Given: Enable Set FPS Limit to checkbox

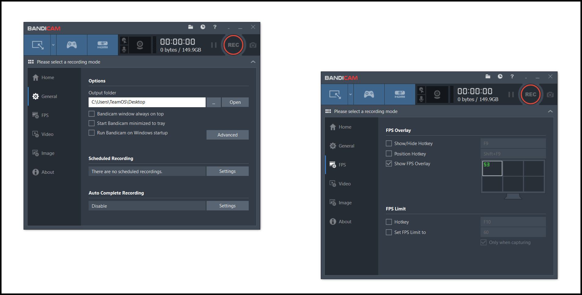Looking at the screenshot, I should (389, 232).
